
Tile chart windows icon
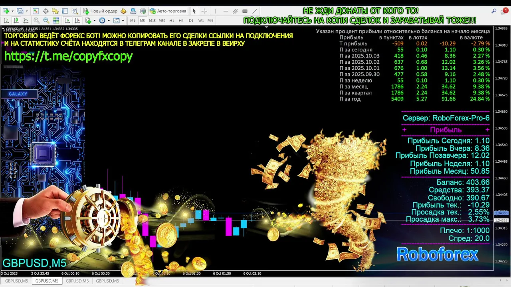click(x=56, y=20)
